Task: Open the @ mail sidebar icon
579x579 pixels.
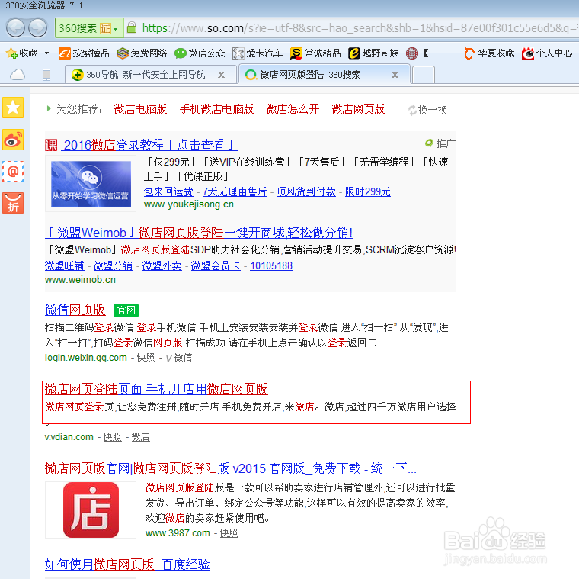Action: tap(13, 172)
